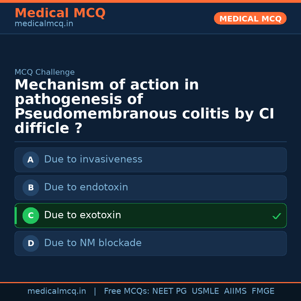301x301 pixels.
Task: Click FMGE in the footer
Action: pos(263,291)
